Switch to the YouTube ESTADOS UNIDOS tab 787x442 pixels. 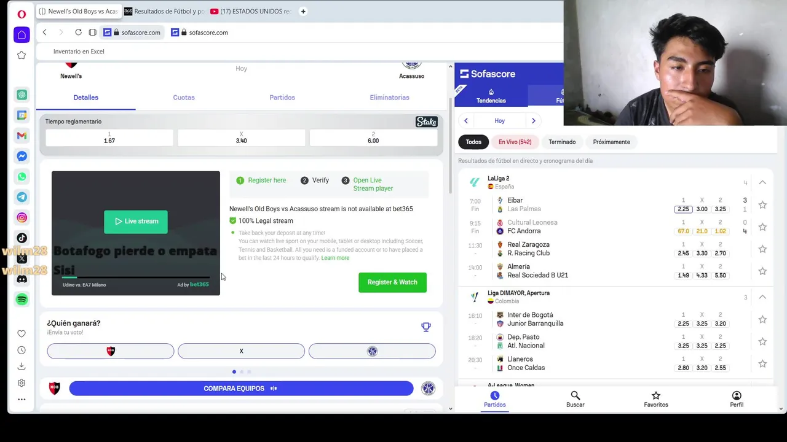coord(251,11)
